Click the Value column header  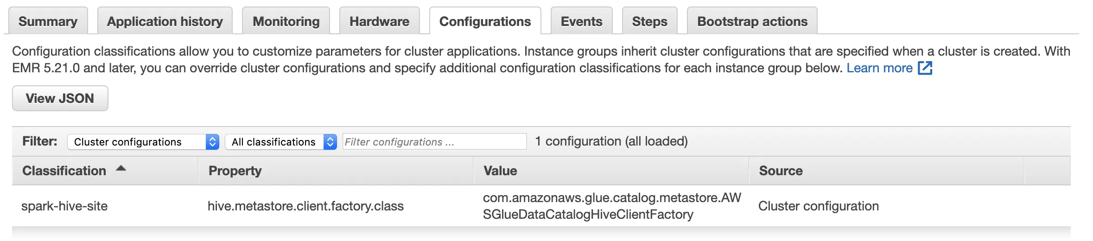(500, 171)
